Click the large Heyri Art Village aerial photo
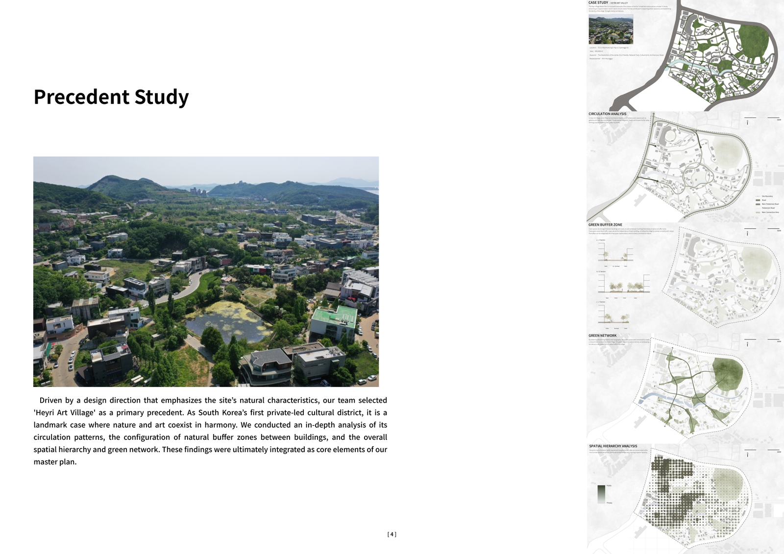784x554 pixels. pos(206,271)
